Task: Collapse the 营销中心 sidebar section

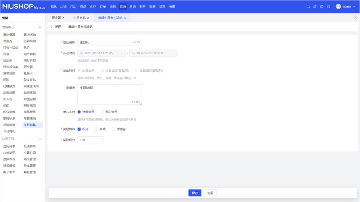Action: (40, 27)
